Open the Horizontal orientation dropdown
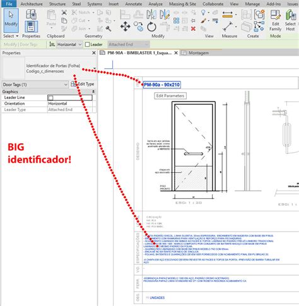The image size is (299, 306). pyautogui.click(x=69, y=44)
